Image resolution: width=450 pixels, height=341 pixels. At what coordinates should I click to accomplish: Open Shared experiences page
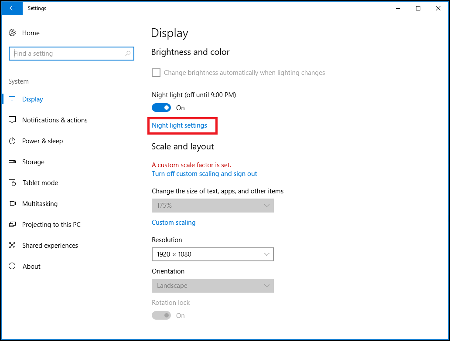50,246
